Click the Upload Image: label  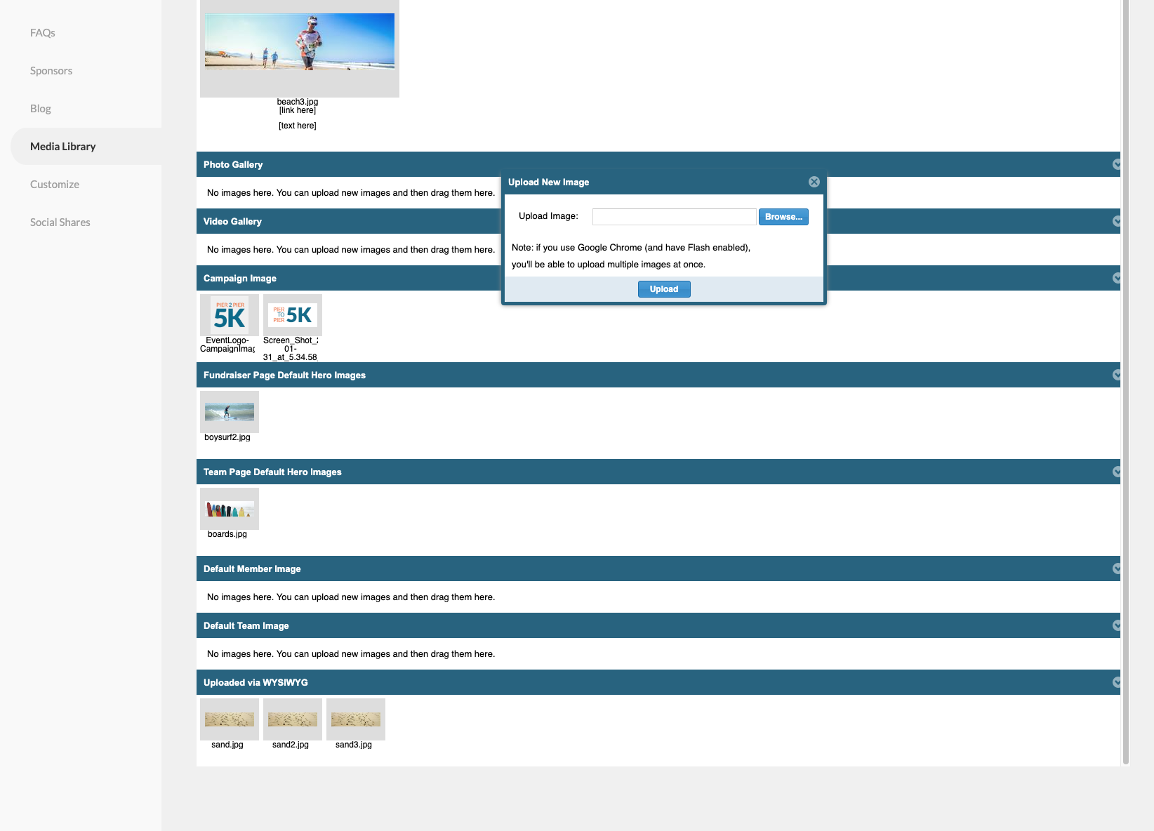tap(548, 216)
